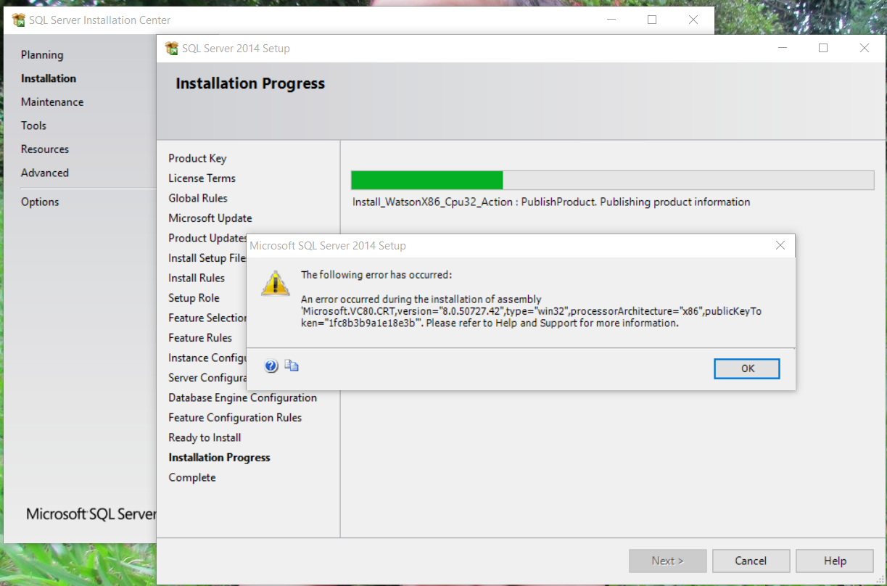Image resolution: width=887 pixels, height=586 pixels.
Task: Click the Microsoft.VC80.CRT assembly error message
Action: pyautogui.click(x=531, y=311)
